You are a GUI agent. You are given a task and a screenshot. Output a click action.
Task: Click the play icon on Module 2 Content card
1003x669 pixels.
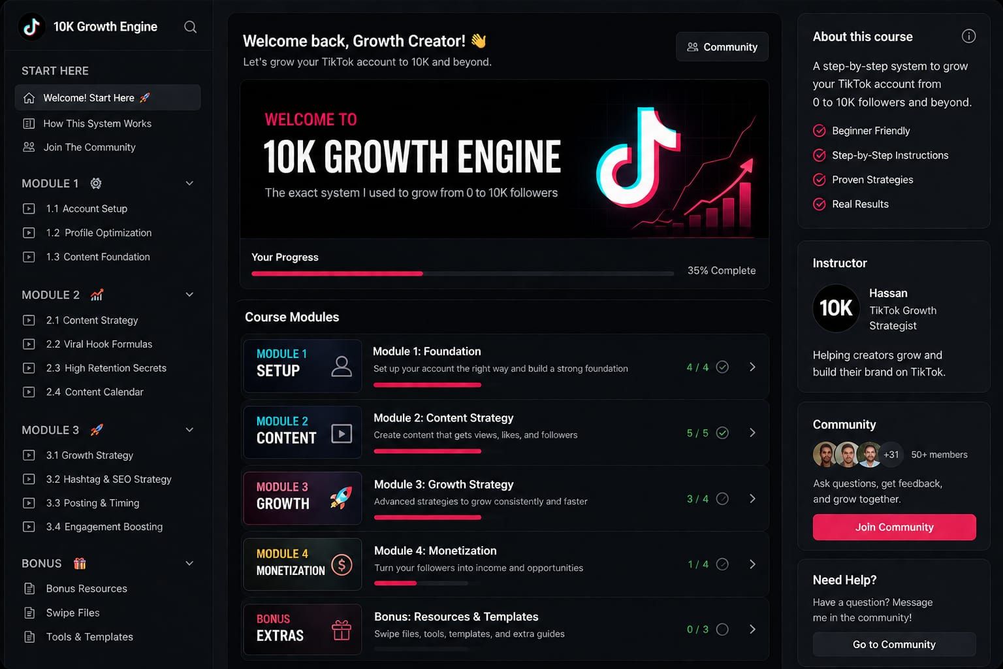click(x=342, y=434)
